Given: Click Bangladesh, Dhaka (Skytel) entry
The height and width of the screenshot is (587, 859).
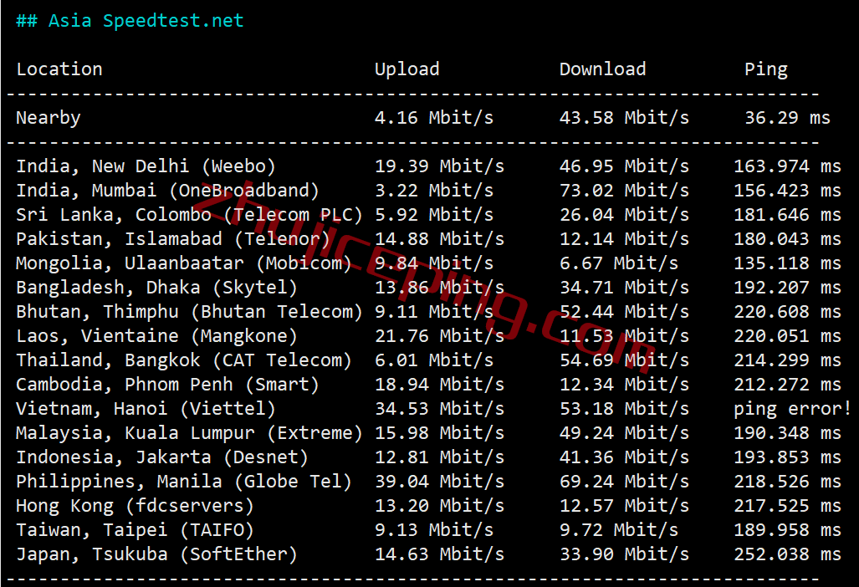Looking at the screenshot, I should point(156,287).
